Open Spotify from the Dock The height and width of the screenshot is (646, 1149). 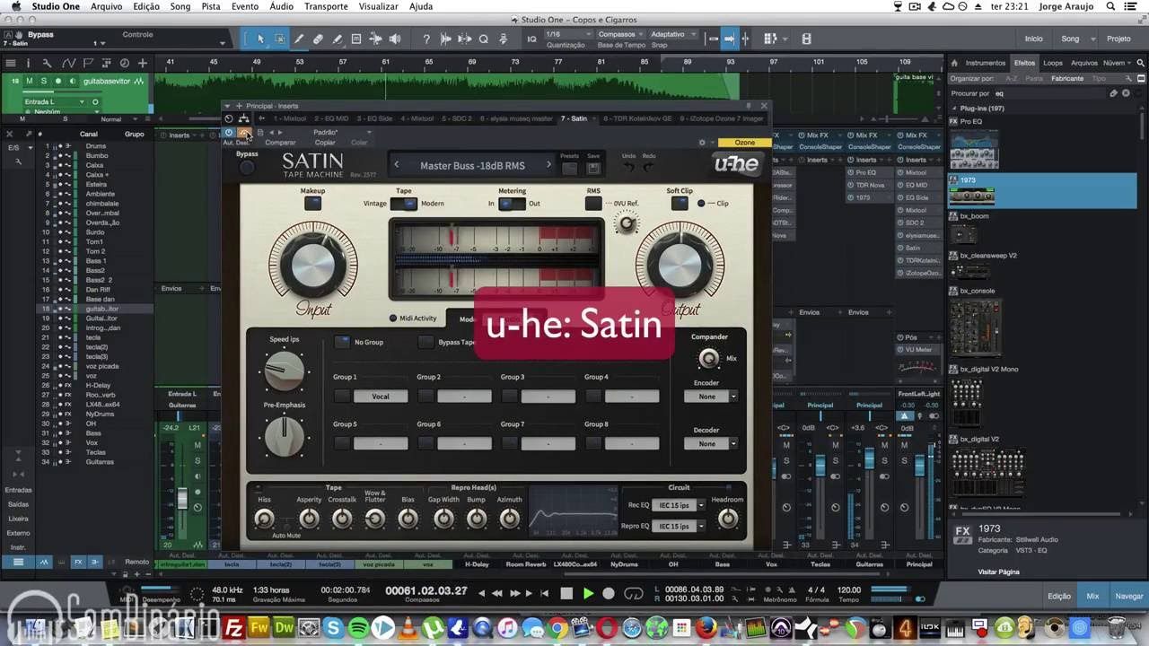357,628
